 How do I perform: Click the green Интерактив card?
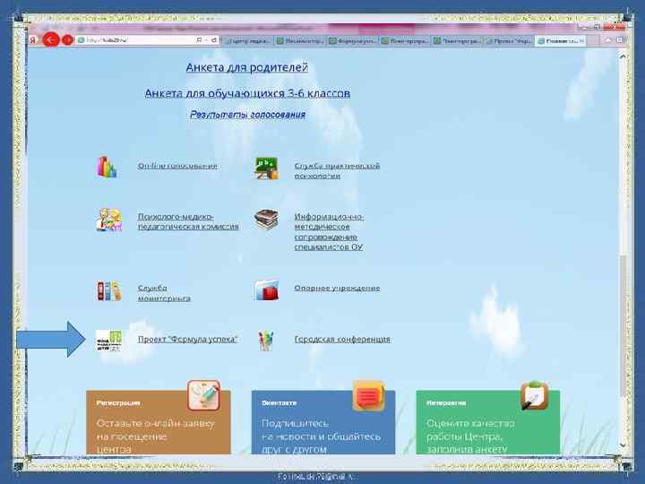pyautogui.click(x=488, y=422)
